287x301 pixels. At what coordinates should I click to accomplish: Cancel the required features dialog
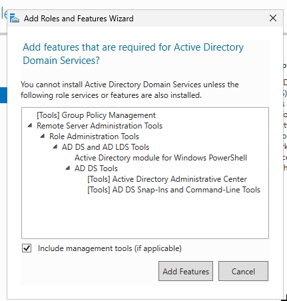point(243,271)
